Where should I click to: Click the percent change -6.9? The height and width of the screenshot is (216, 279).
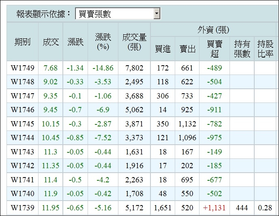[103, 110]
